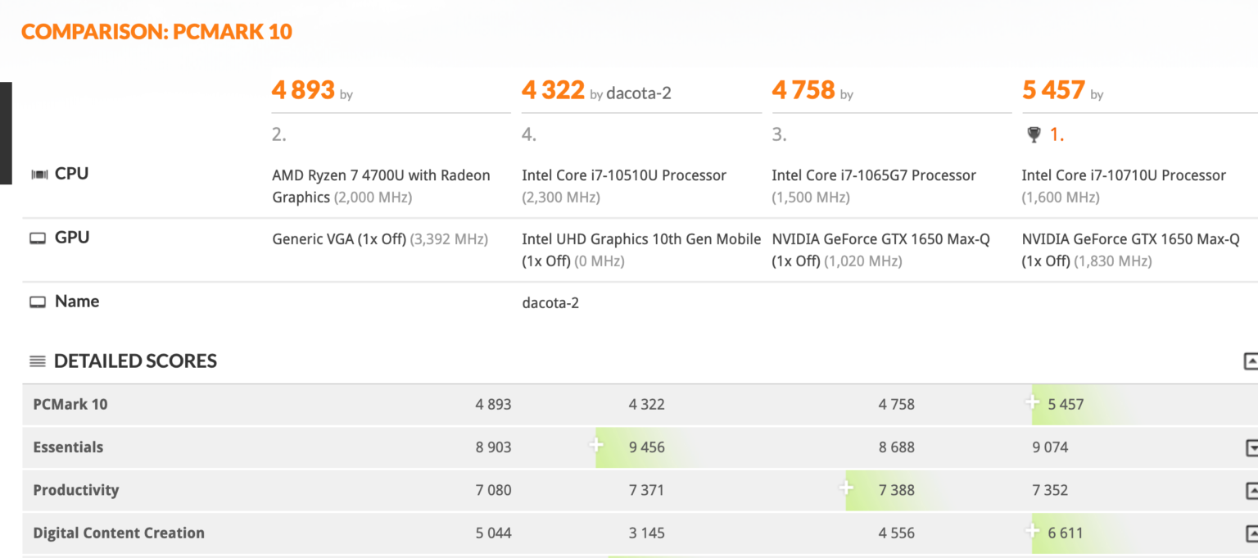The image size is (1258, 558).
Task: Click plus icon beside 9 456 Essentials score
Action: click(x=596, y=446)
